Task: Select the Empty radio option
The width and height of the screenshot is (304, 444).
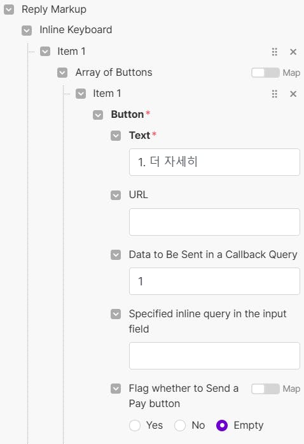Action: click(x=222, y=426)
